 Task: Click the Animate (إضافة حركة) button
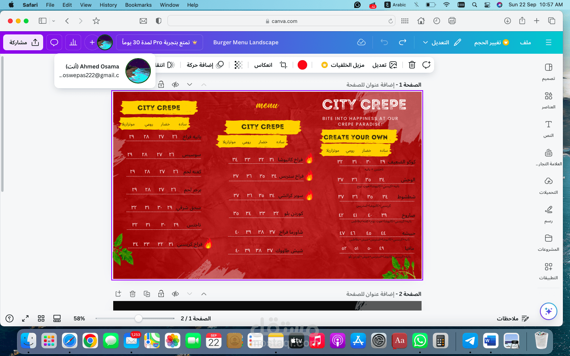205,65
